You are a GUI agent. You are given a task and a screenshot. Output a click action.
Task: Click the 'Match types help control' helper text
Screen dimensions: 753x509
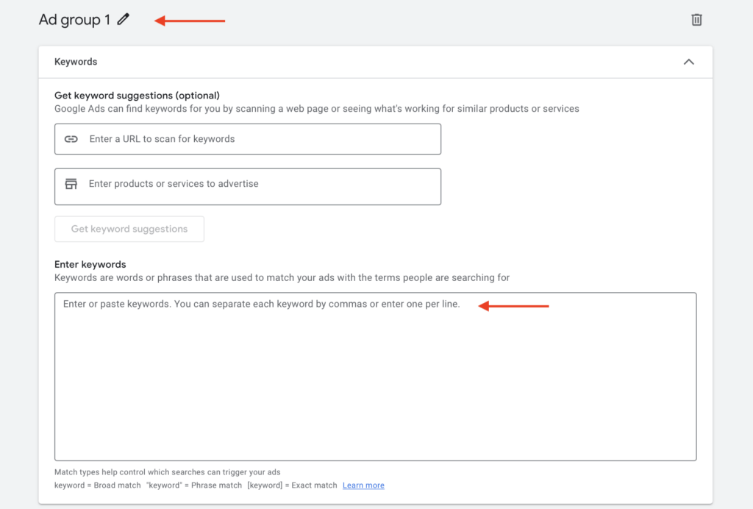[x=167, y=472]
